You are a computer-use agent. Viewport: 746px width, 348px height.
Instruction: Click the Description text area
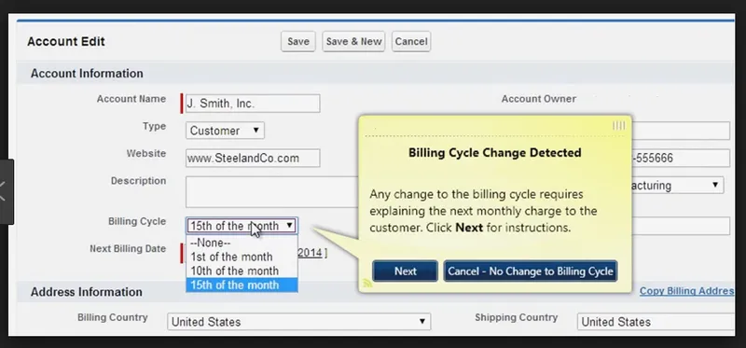pos(271,192)
